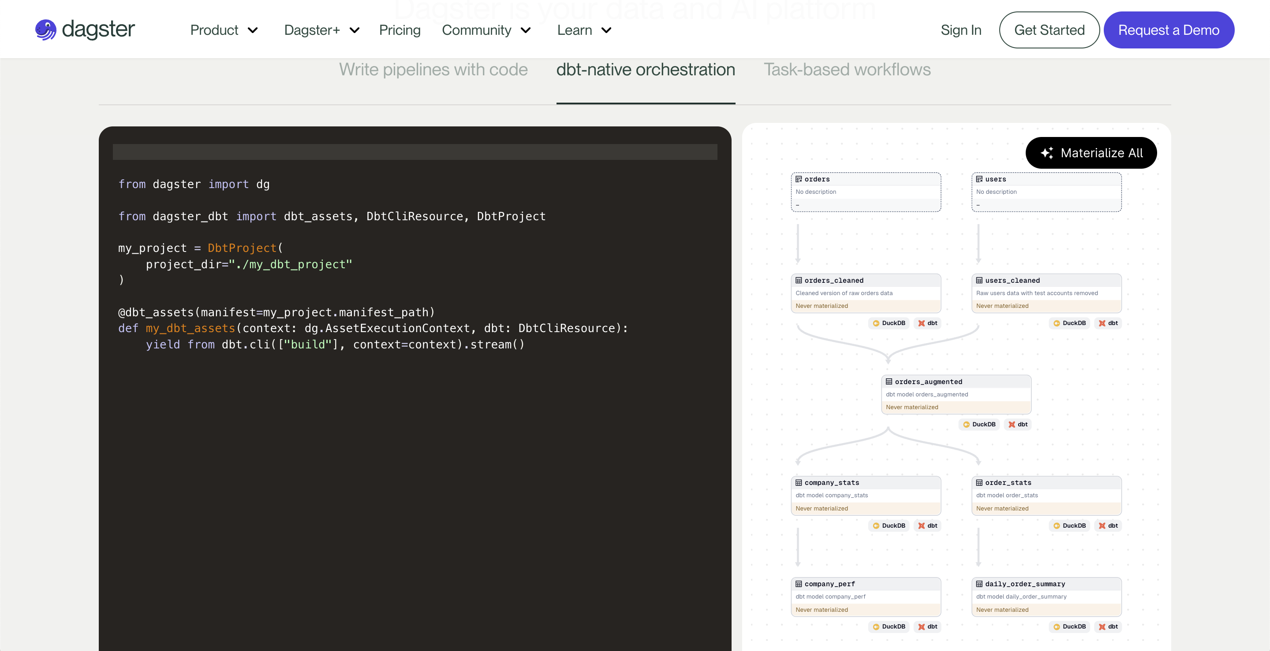
Task: Click the table icon on users asset
Action: (979, 179)
